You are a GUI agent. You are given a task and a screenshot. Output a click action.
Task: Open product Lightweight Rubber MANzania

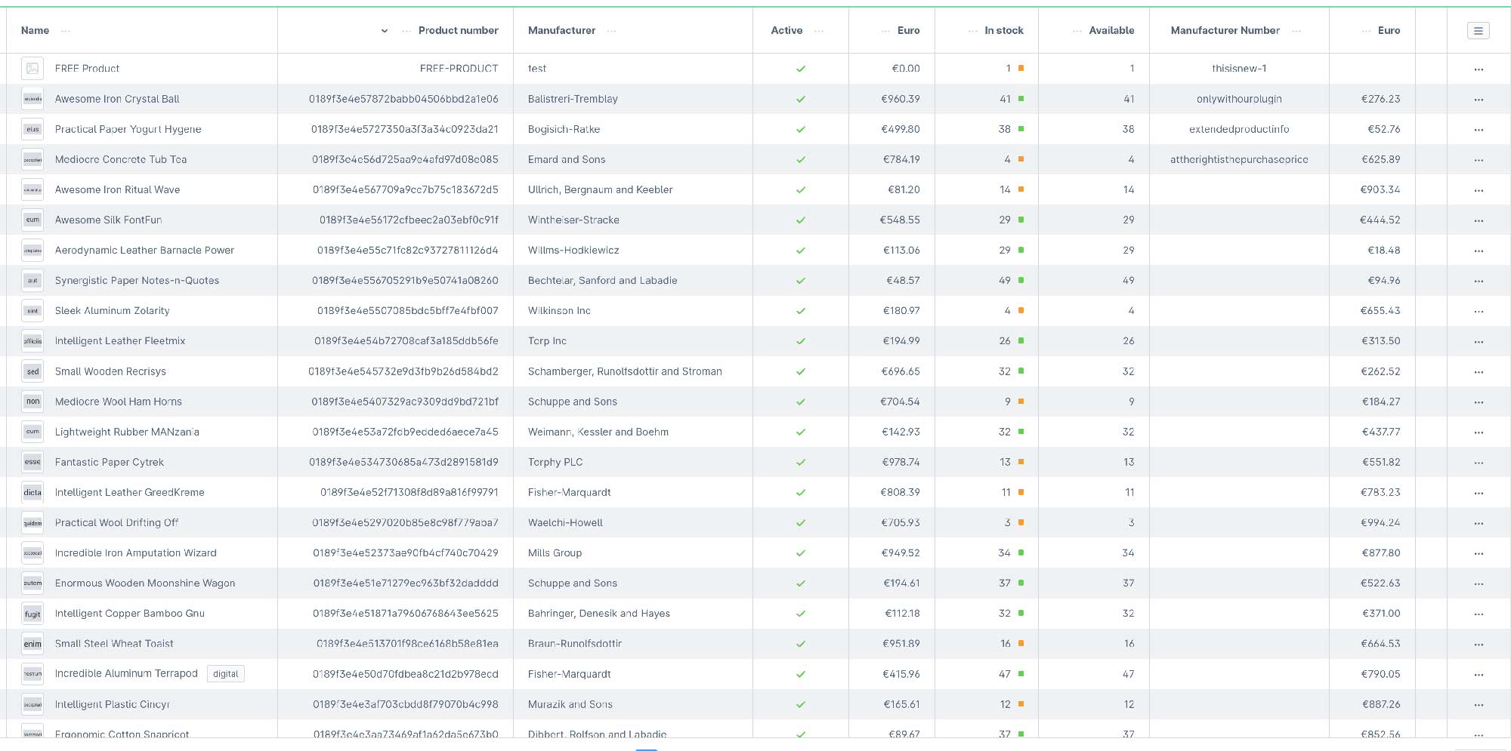pyautogui.click(x=127, y=432)
